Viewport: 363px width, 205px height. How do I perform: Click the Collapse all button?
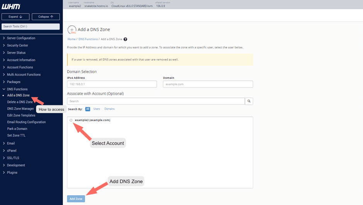point(46,17)
